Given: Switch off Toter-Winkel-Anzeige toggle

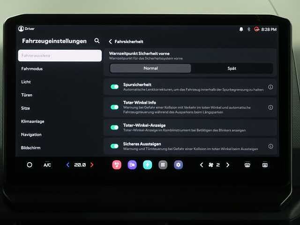Looking at the screenshot, I should (114, 127).
